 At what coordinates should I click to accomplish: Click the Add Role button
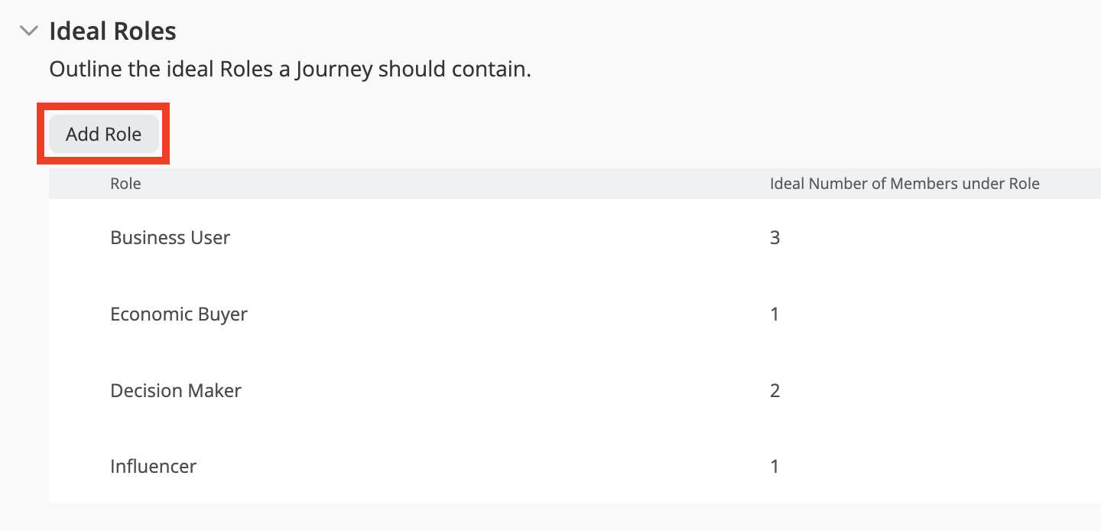tap(103, 135)
